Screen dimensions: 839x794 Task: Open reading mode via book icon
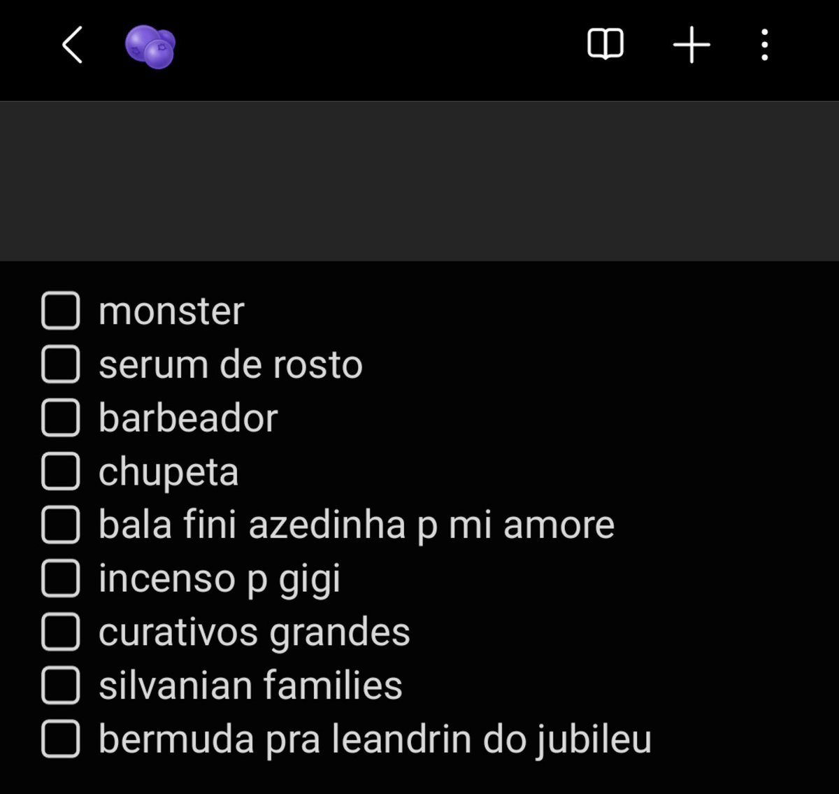point(605,45)
